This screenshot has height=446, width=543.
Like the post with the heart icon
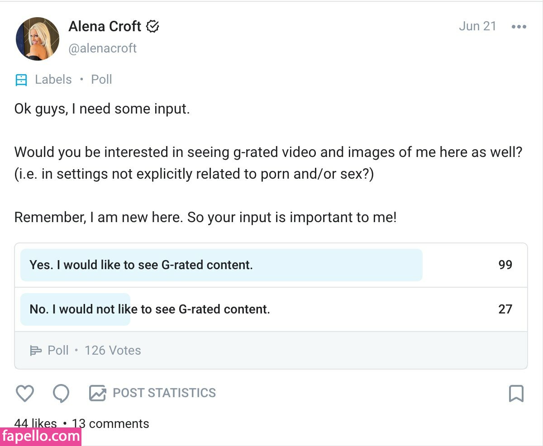(x=25, y=393)
